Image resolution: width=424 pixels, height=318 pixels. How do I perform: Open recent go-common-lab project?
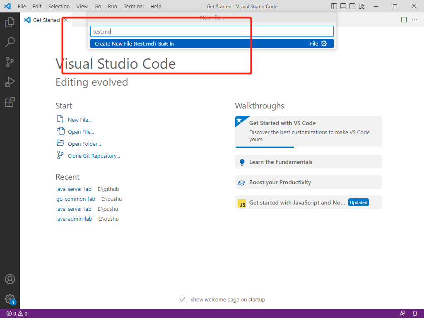click(76, 199)
